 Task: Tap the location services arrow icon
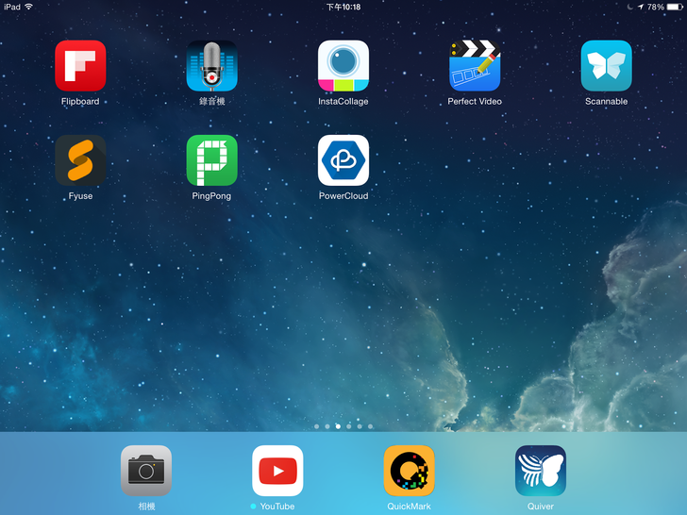click(x=641, y=7)
